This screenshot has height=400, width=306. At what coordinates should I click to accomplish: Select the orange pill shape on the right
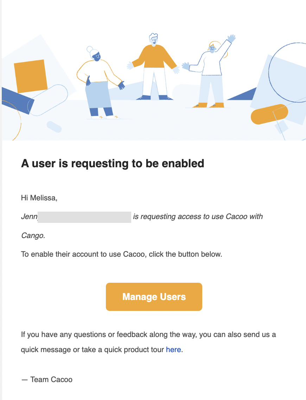tap(269, 114)
